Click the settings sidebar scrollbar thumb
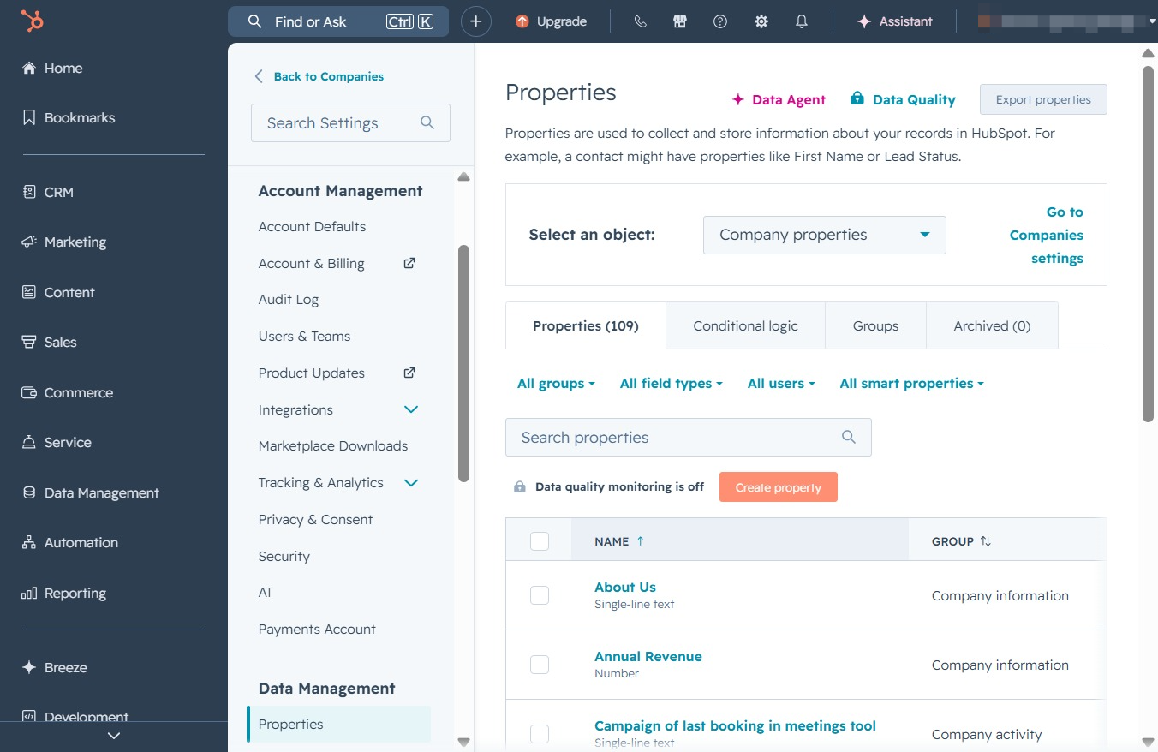 pos(463,364)
